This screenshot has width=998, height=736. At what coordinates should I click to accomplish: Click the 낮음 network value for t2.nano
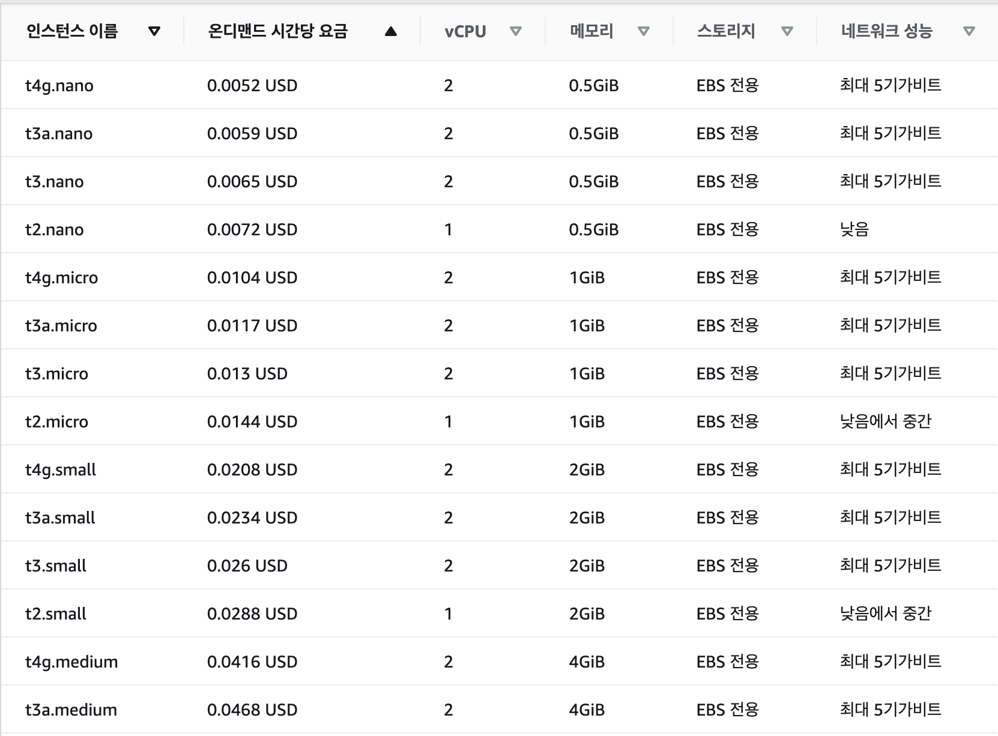[x=854, y=229]
